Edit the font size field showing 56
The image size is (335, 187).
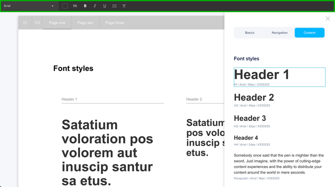75,6
